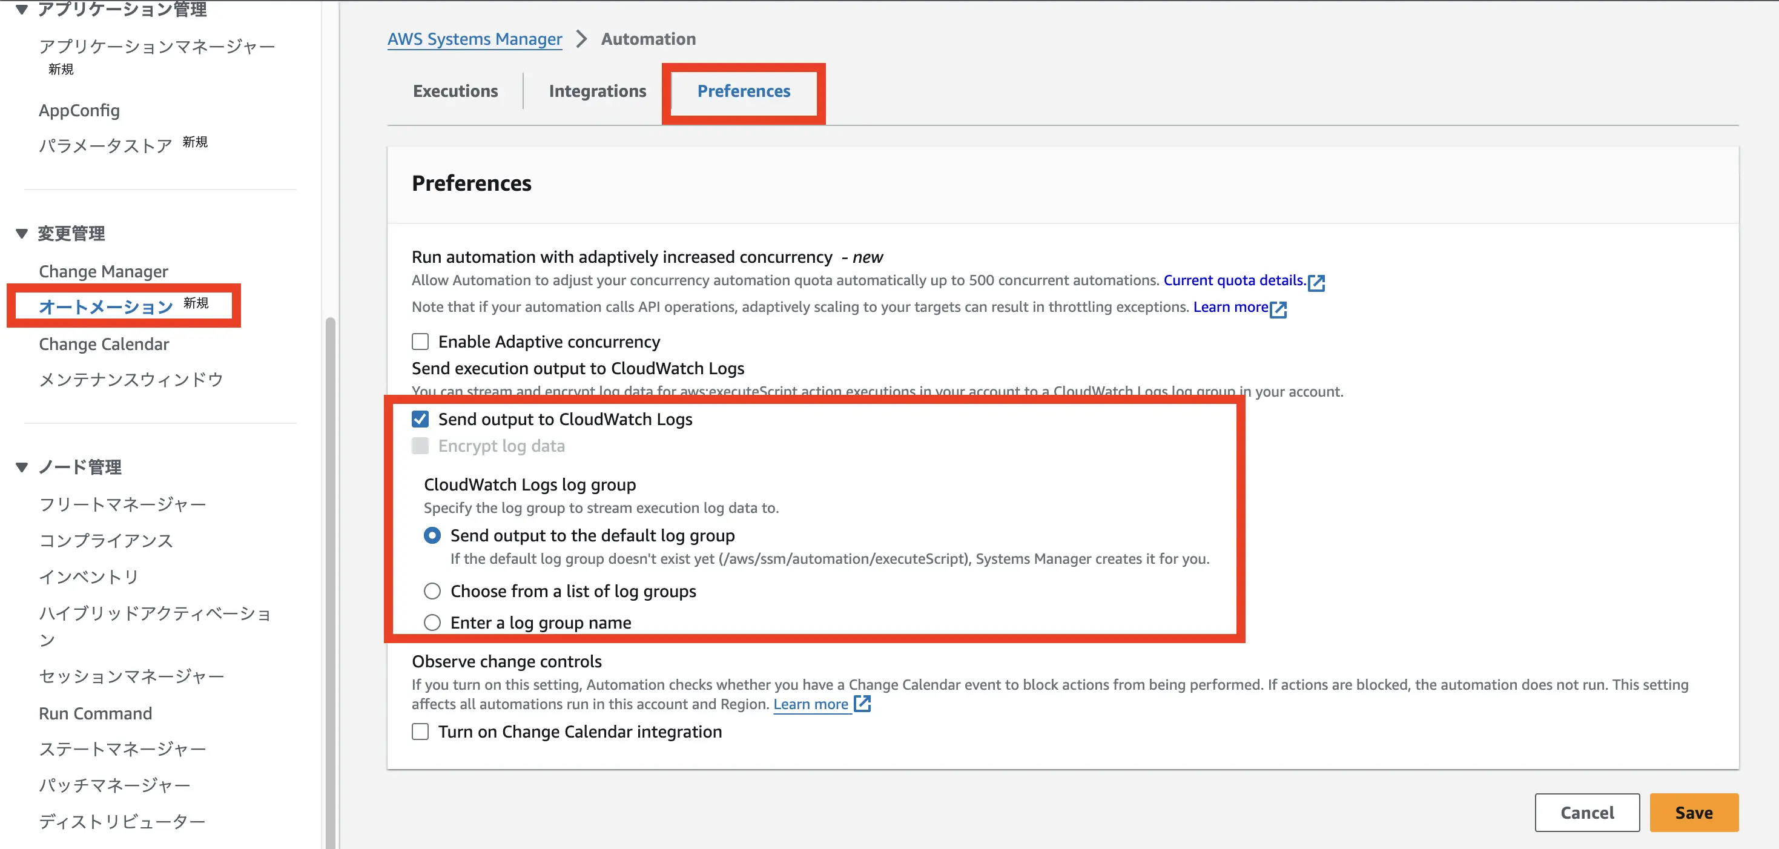Open パラメータストア from the sidebar
This screenshot has width=1779, height=849.
[104, 144]
